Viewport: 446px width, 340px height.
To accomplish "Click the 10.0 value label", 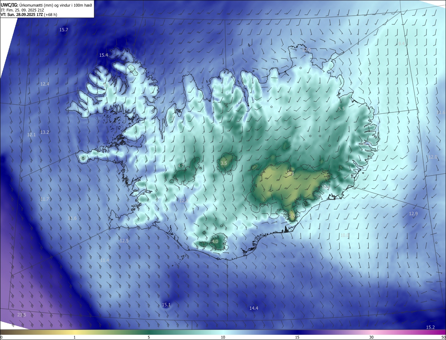I will click(x=345, y=235).
